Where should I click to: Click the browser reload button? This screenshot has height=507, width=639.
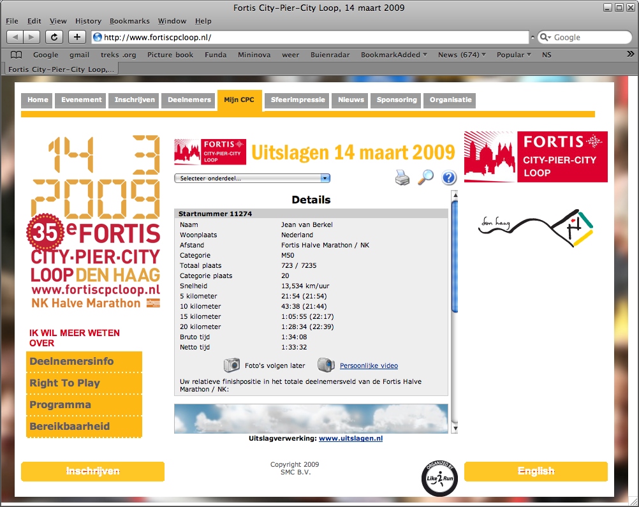click(x=54, y=37)
